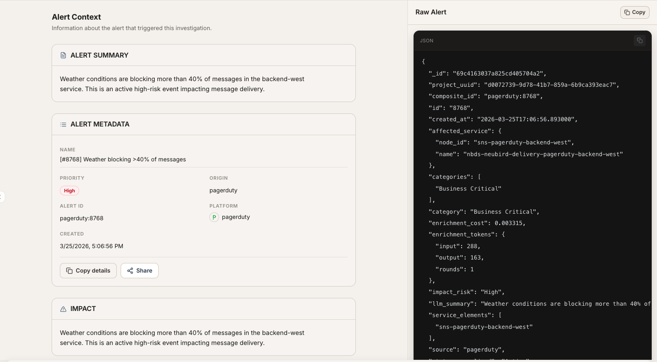The image size is (657, 362).
Task: Click the origin value pagerduty
Action: click(x=223, y=190)
